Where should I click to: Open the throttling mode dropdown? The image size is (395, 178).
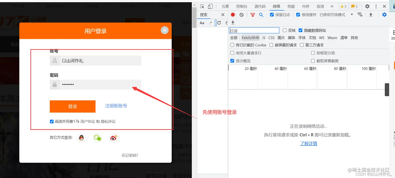click(x=336, y=15)
